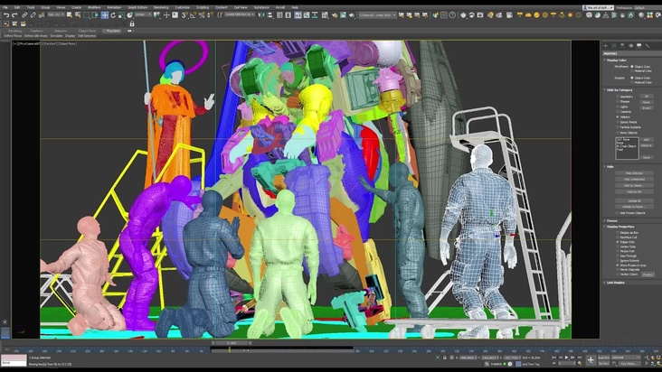This screenshot has height=372, width=662.
Task: Collapse the Display Color rollout
Action: [x=617, y=60]
